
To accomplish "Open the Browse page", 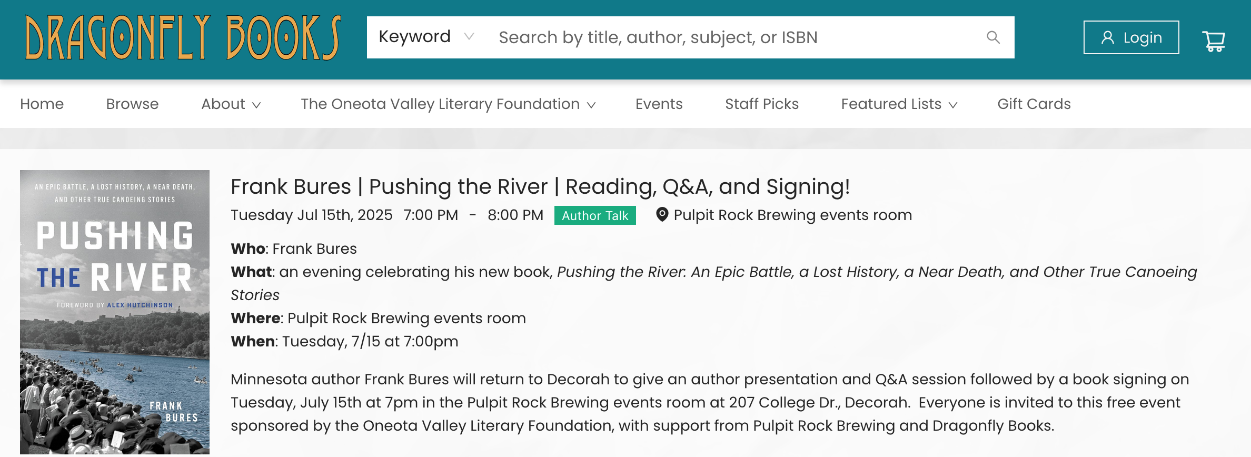I will [132, 104].
